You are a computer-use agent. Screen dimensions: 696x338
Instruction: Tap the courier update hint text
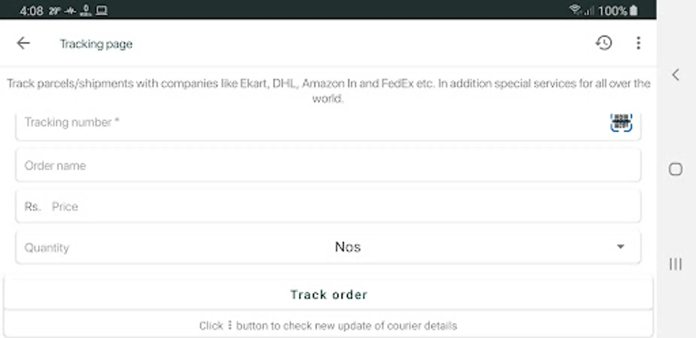pos(328,326)
